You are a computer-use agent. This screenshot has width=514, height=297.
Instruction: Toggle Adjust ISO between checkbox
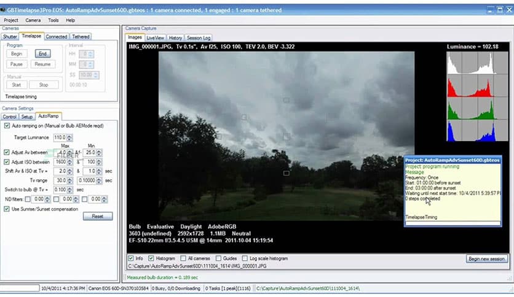click(7, 162)
